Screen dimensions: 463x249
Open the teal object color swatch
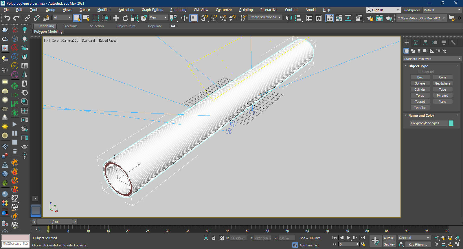click(x=451, y=123)
